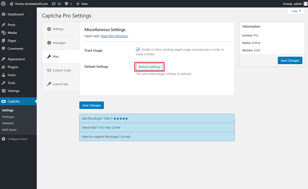Select the Custom Code brackets icon
The height and width of the screenshot is (189, 308).
[49, 70]
